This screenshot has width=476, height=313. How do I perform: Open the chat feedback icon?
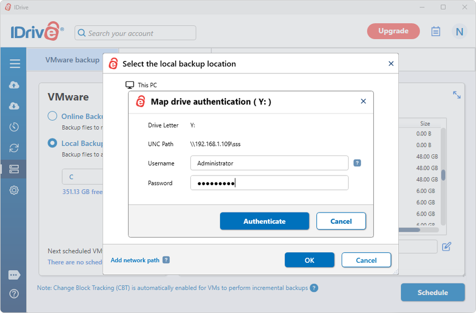coord(14,275)
